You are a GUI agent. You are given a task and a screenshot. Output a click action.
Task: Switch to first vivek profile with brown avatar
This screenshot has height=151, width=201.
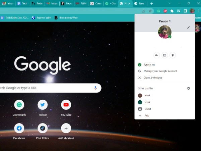coord(165,96)
